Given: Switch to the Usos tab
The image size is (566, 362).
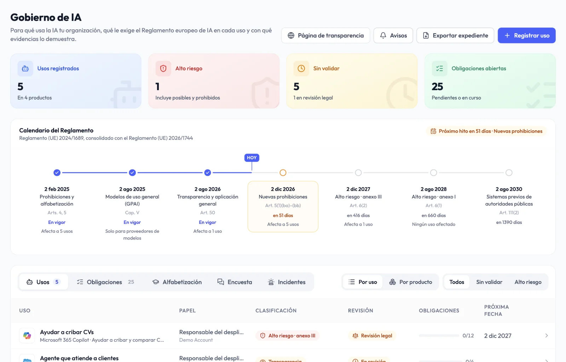Looking at the screenshot, I should click(43, 282).
